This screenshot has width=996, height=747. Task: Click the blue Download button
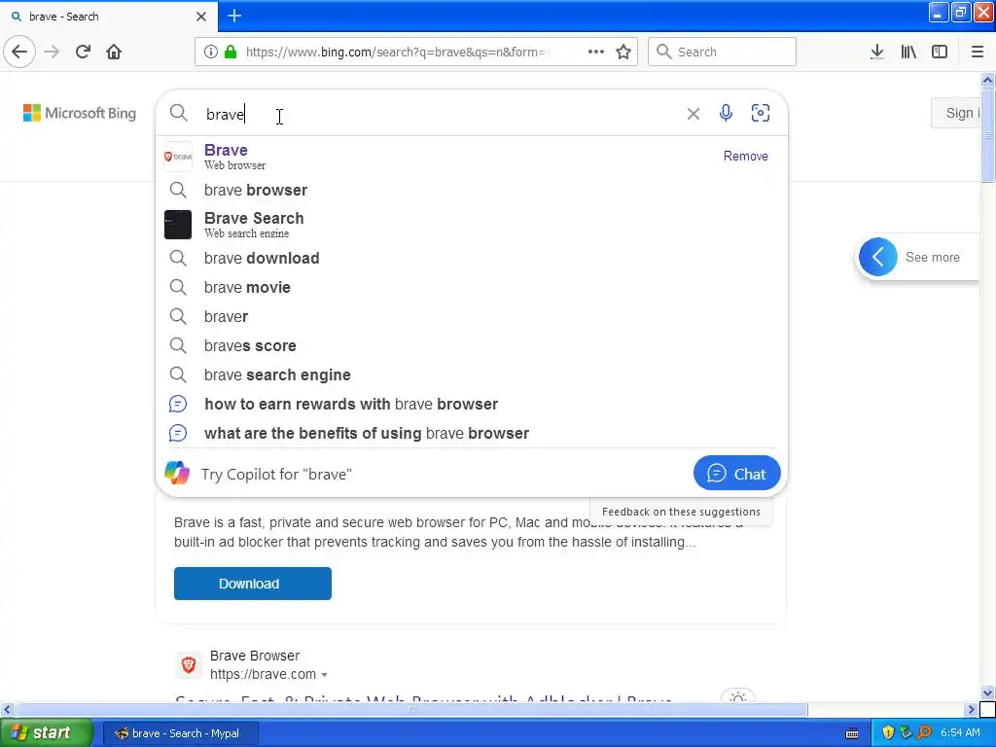pos(252,584)
